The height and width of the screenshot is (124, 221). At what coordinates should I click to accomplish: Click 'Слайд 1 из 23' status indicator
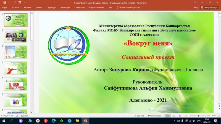click(x=7, y=116)
